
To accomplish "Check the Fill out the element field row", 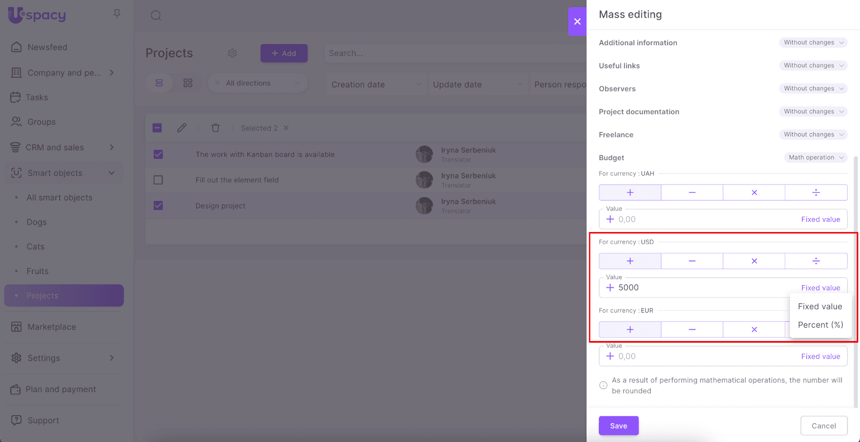I will point(158,180).
